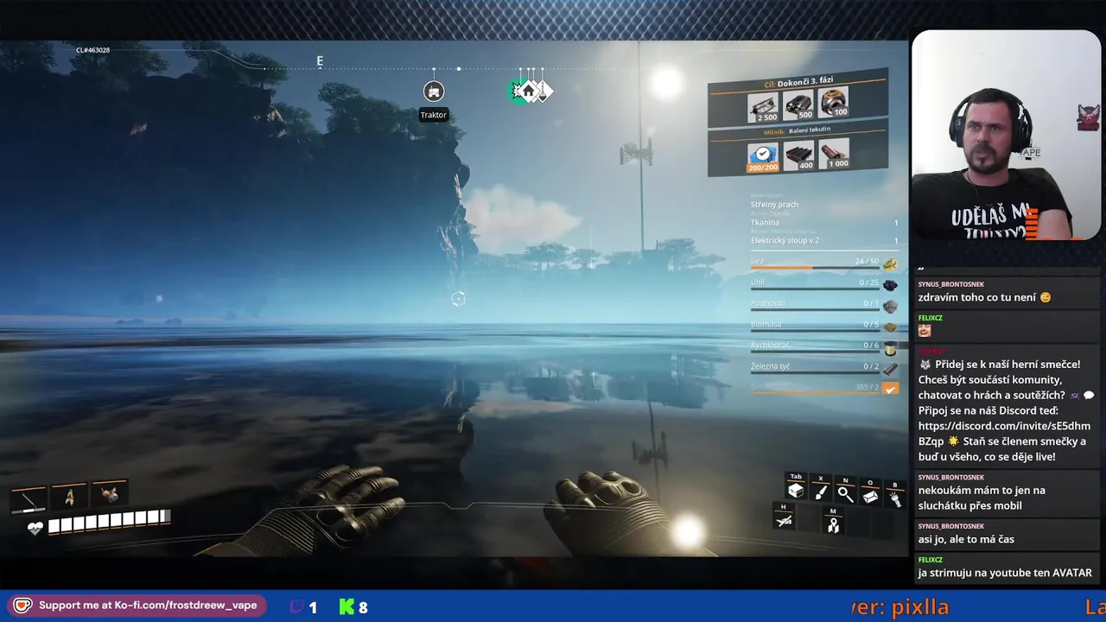Viewport: 1106px width, 622px height.
Task: Click the Biomasa item icon
Action: [x=890, y=327]
